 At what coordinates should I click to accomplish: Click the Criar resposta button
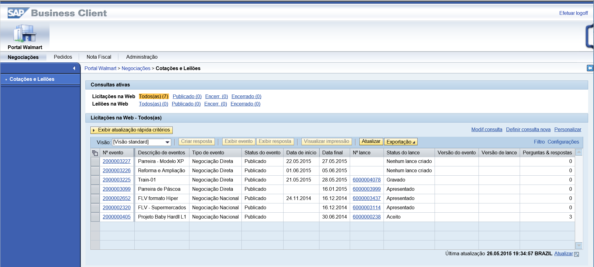(197, 141)
